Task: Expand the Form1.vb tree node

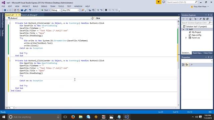Action: [186, 38]
